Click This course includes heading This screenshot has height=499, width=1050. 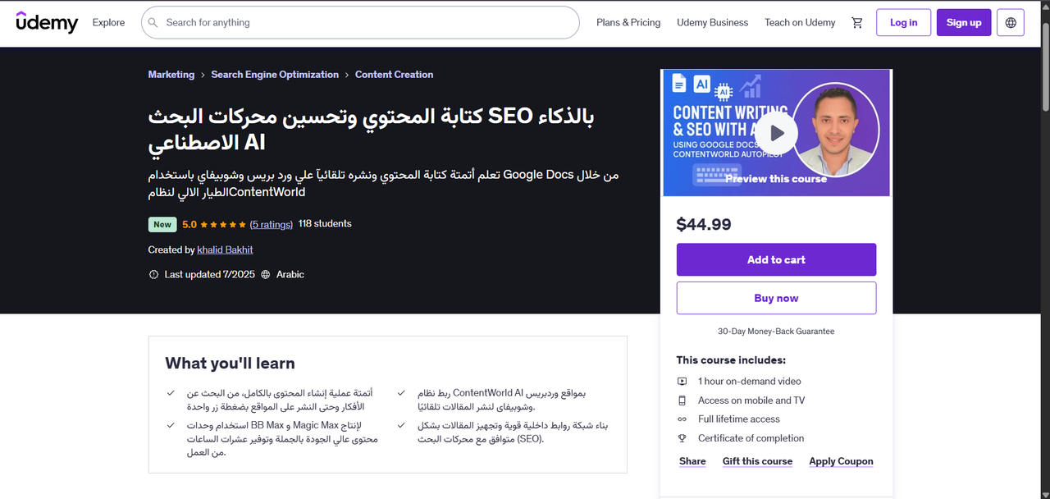click(731, 360)
